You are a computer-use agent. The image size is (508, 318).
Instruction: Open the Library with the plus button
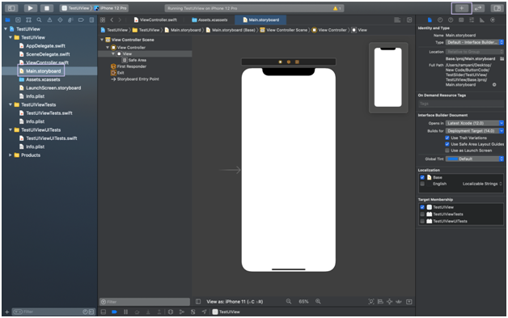pos(461,8)
